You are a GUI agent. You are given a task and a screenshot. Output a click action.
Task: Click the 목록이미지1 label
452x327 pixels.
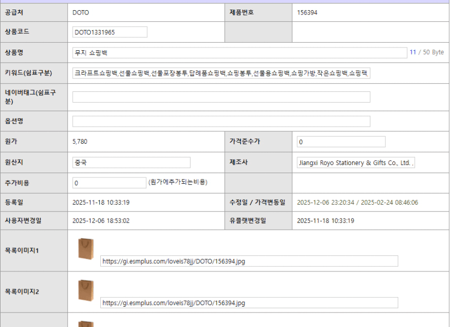22,250
